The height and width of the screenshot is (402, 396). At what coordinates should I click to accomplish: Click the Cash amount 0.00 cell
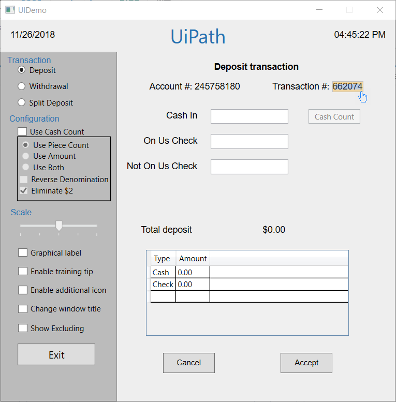coord(193,272)
